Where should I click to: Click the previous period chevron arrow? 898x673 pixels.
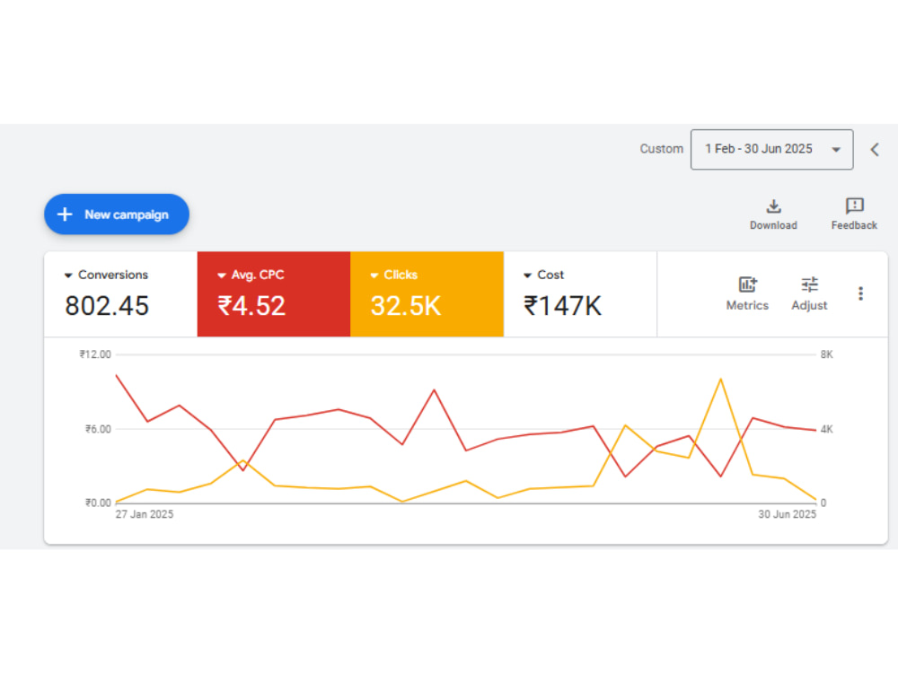[x=875, y=150]
